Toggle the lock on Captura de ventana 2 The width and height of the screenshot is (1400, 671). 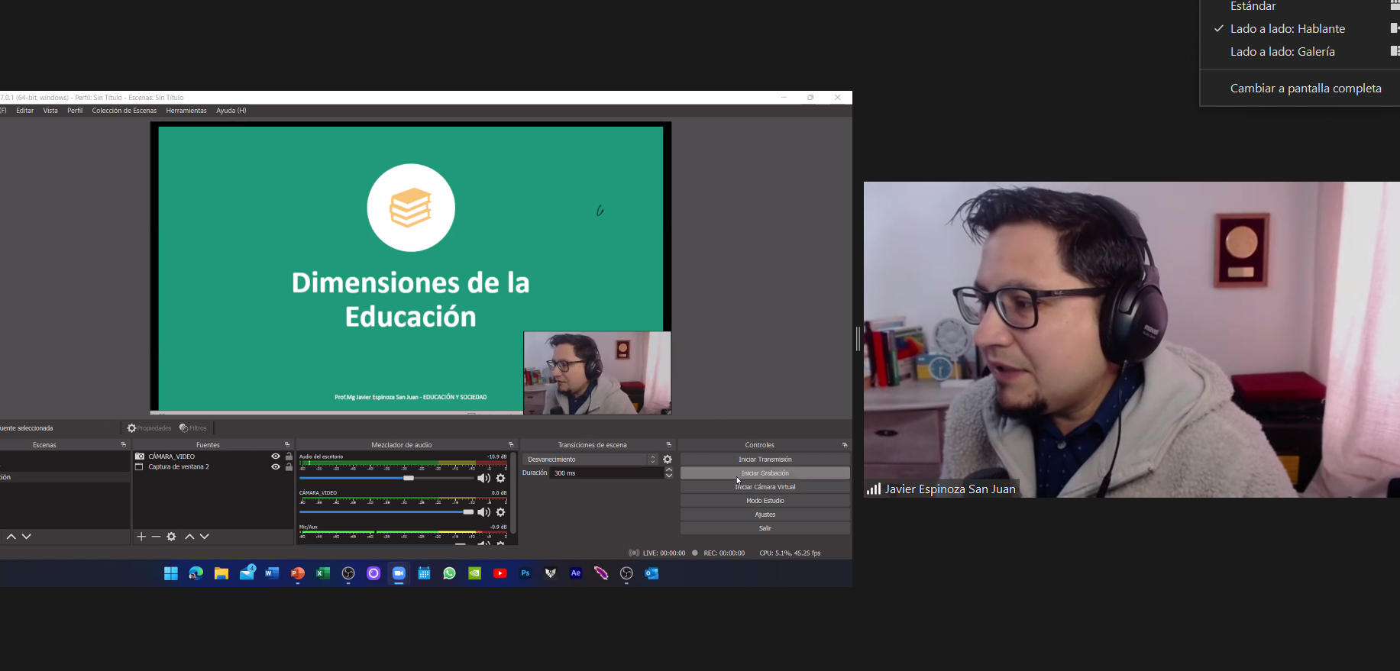[x=289, y=466]
